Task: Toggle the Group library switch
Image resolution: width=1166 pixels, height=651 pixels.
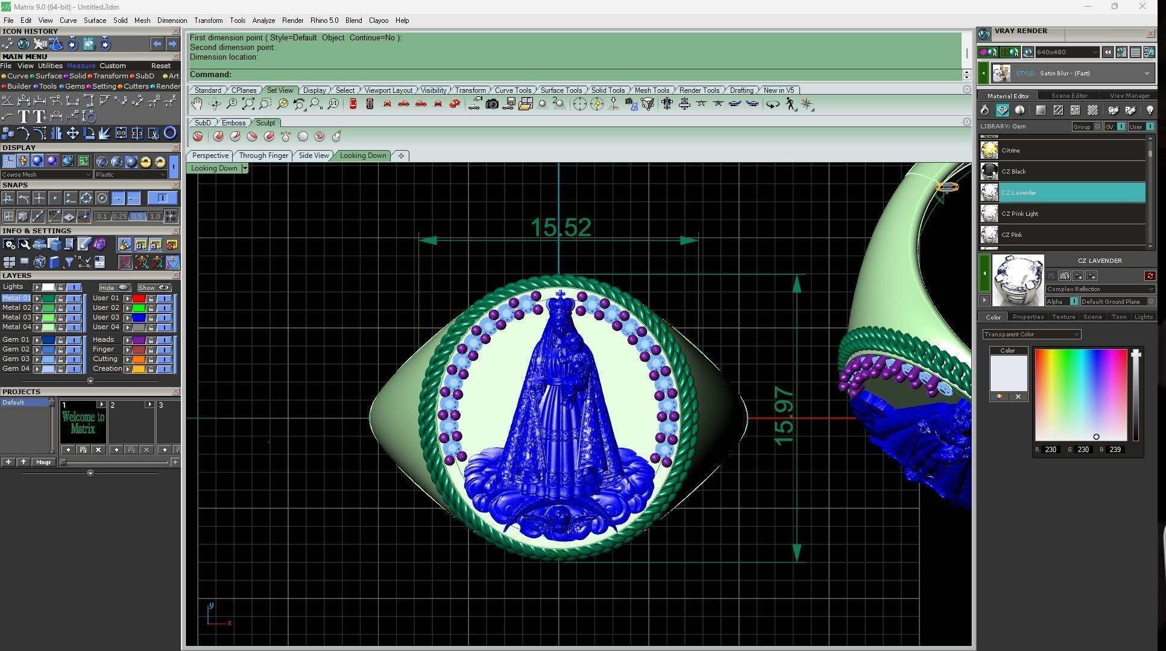Action: (1097, 127)
